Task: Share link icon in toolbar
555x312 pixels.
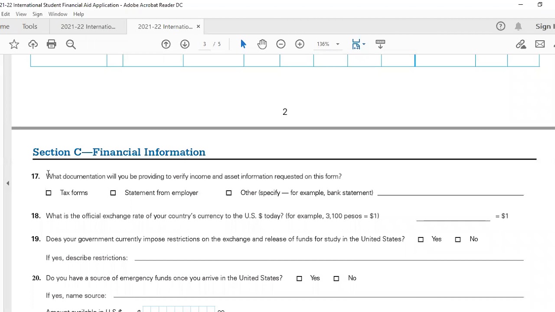Action: 521,44
